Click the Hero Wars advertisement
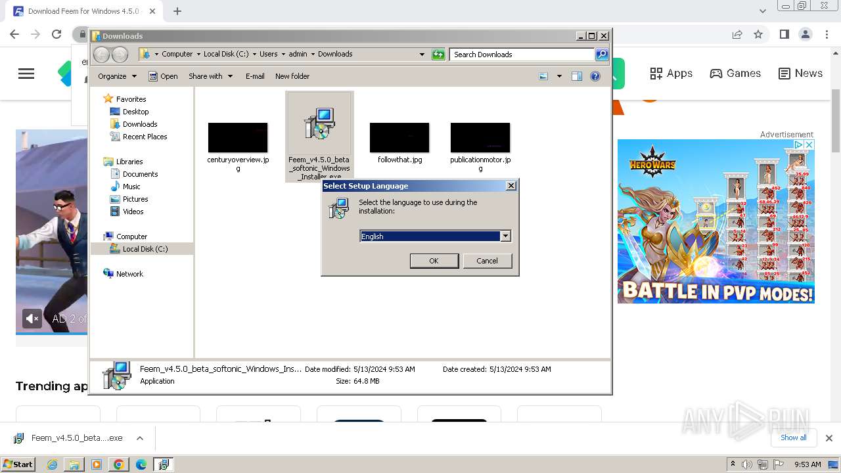The image size is (841, 473). tap(716, 221)
